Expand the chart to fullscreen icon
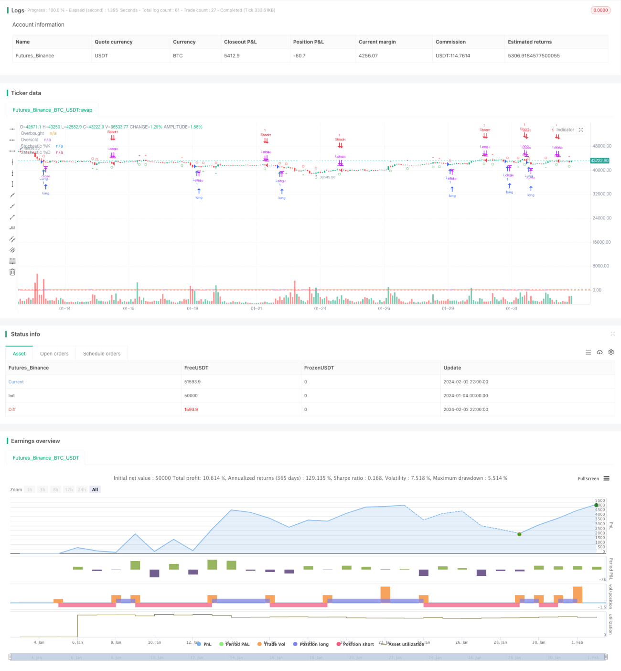Viewport: 621px width, 671px height. pos(581,130)
